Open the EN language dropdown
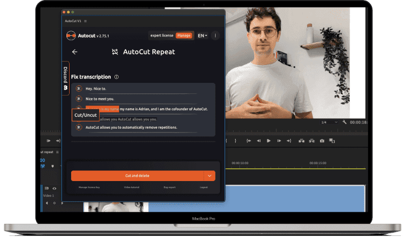405x237 pixels. point(202,36)
